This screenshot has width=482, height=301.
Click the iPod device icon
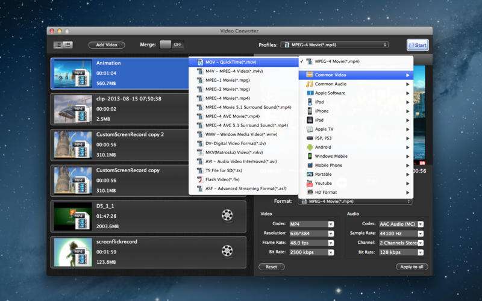point(310,102)
